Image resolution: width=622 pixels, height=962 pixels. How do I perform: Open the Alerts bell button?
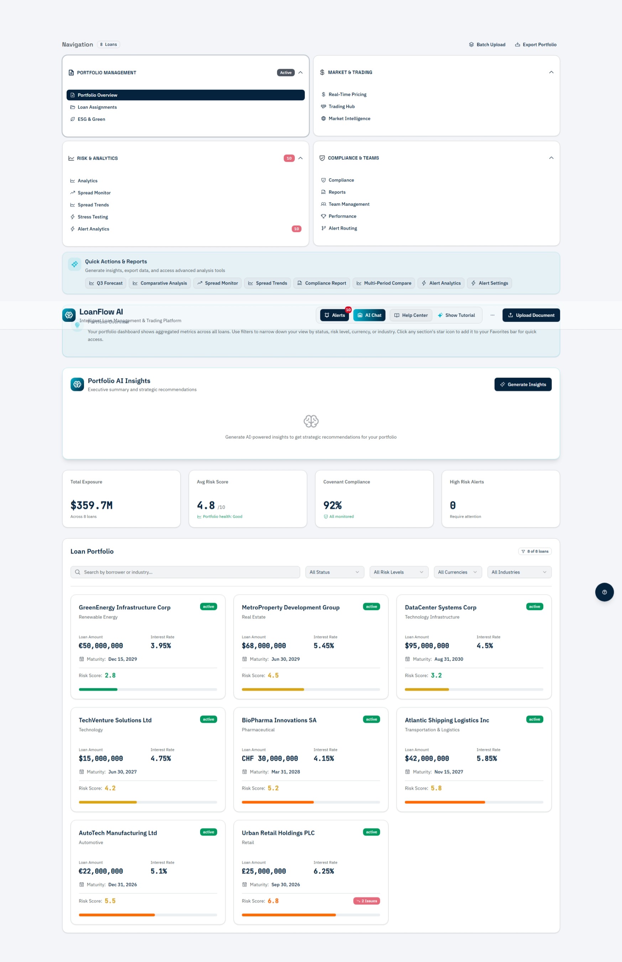334,315
